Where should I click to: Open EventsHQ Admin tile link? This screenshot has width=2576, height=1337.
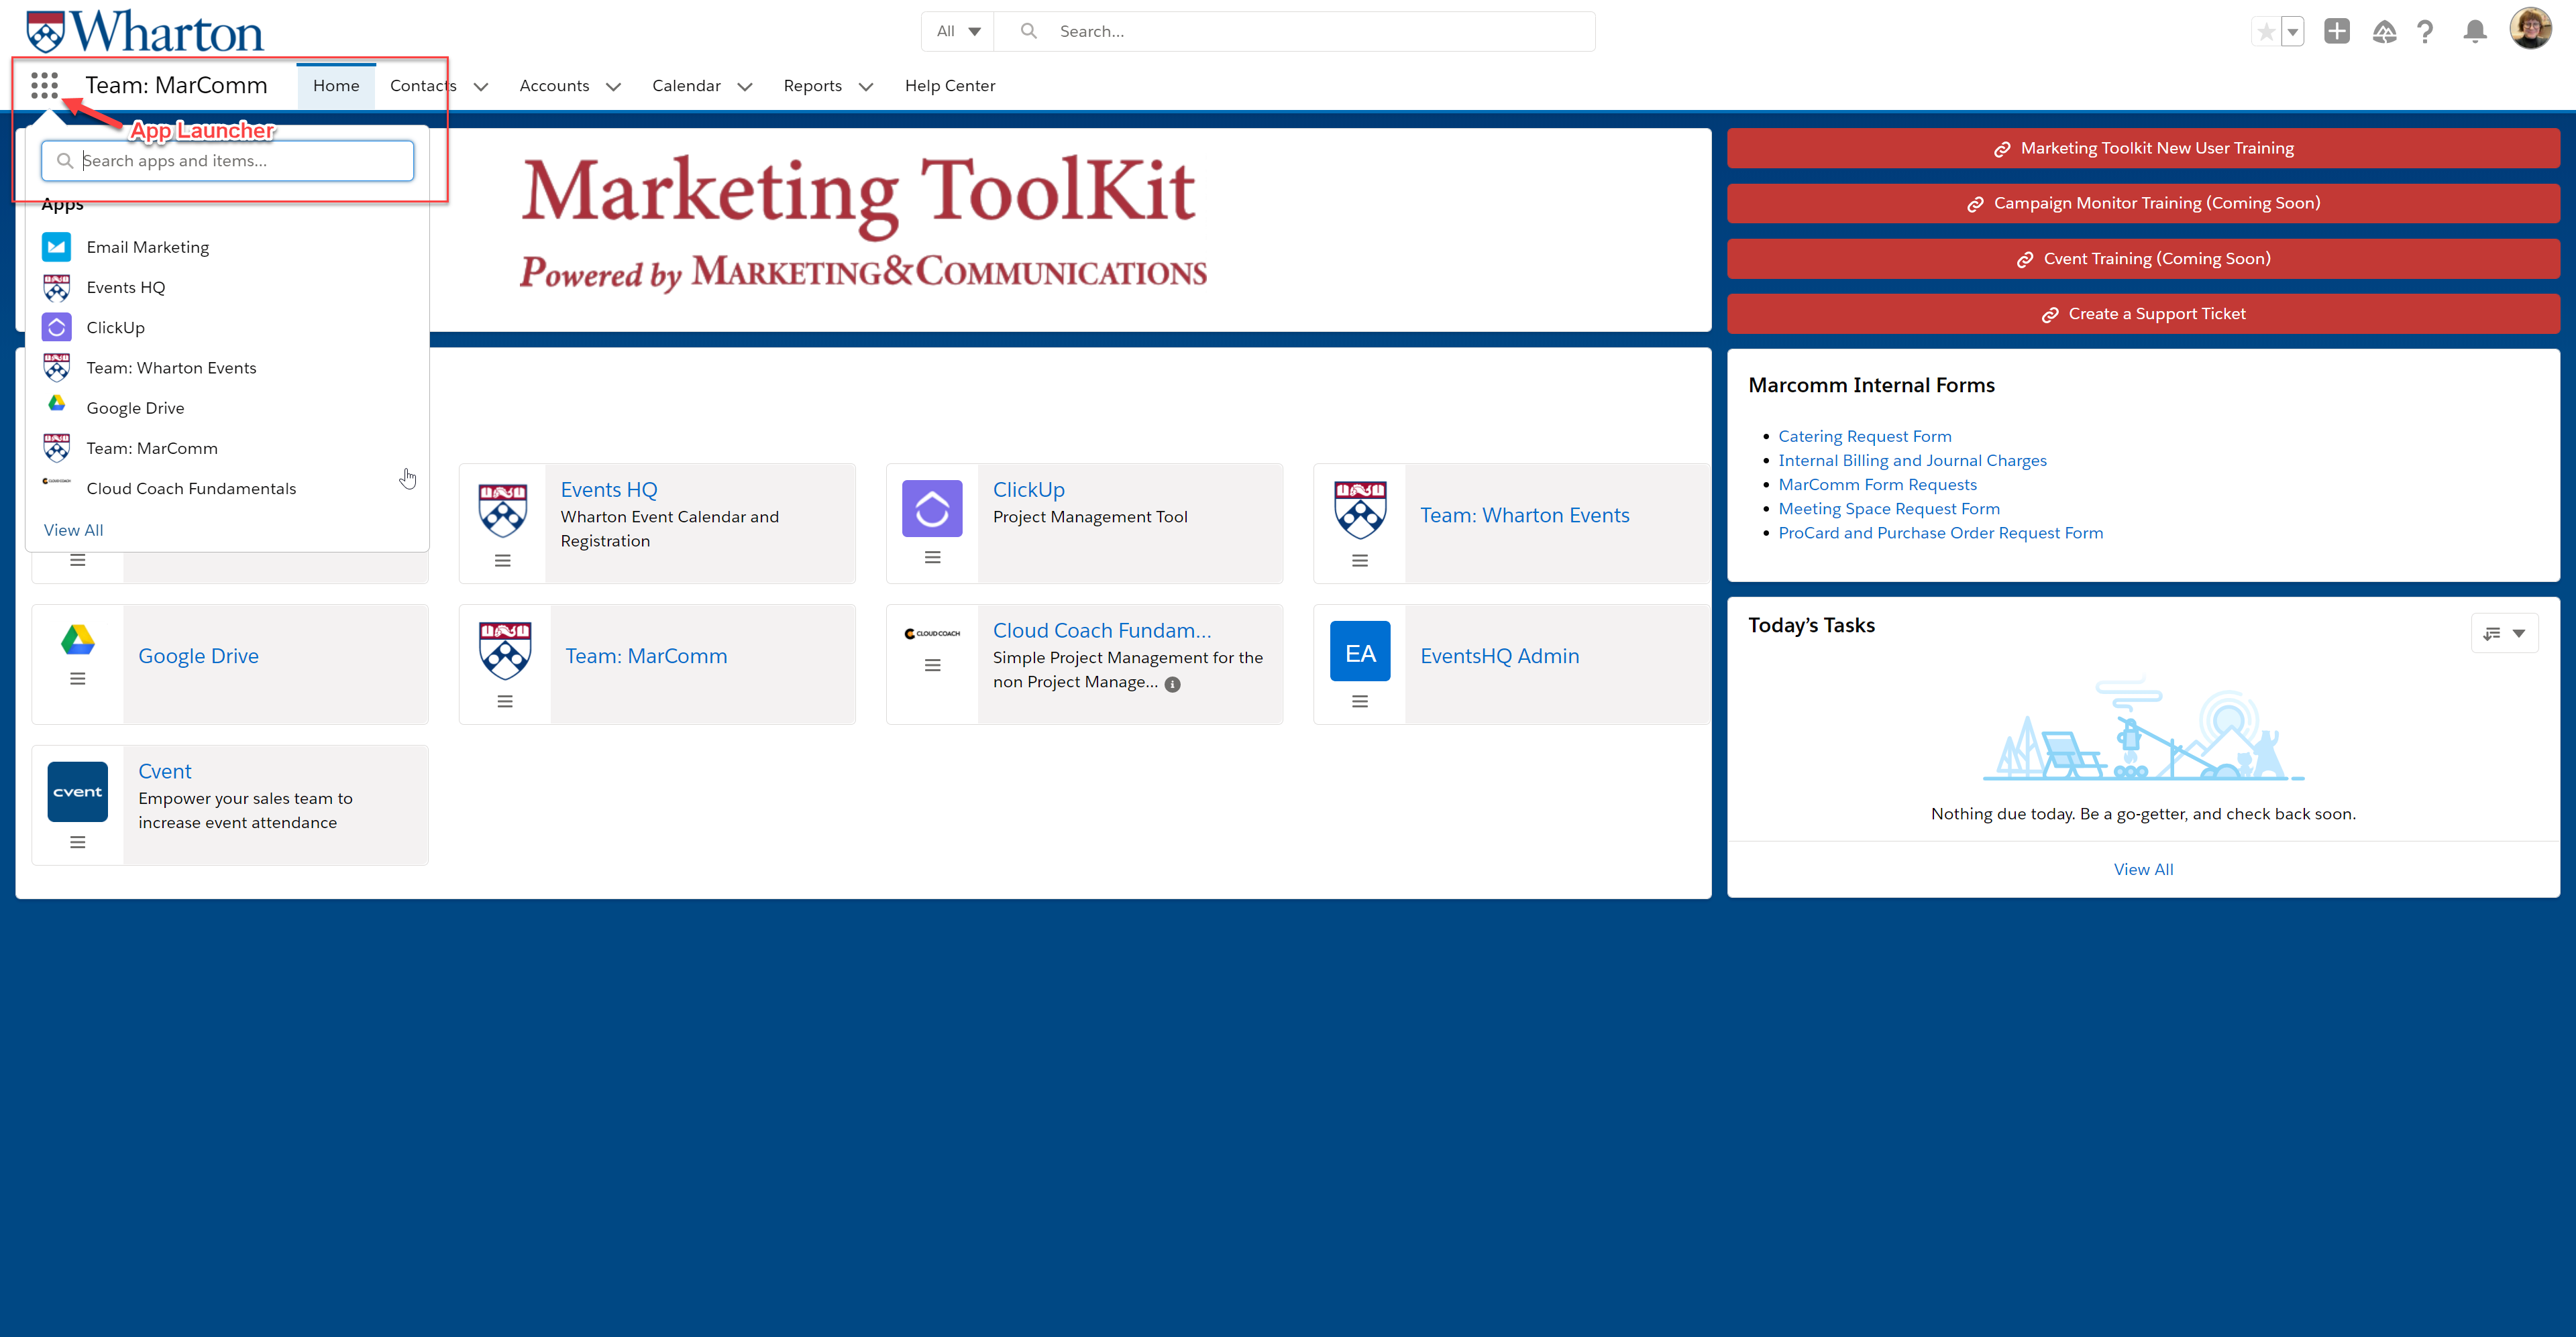[1499, 656]
